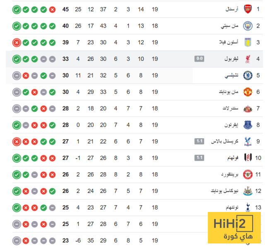
Task: Click the Newcastle United club crest
Action: 248,191
